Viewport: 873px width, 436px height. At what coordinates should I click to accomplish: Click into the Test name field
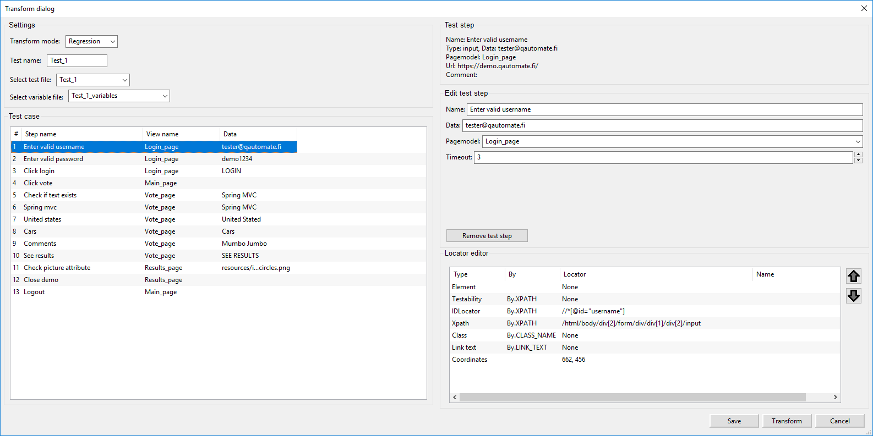coord(77,60)
